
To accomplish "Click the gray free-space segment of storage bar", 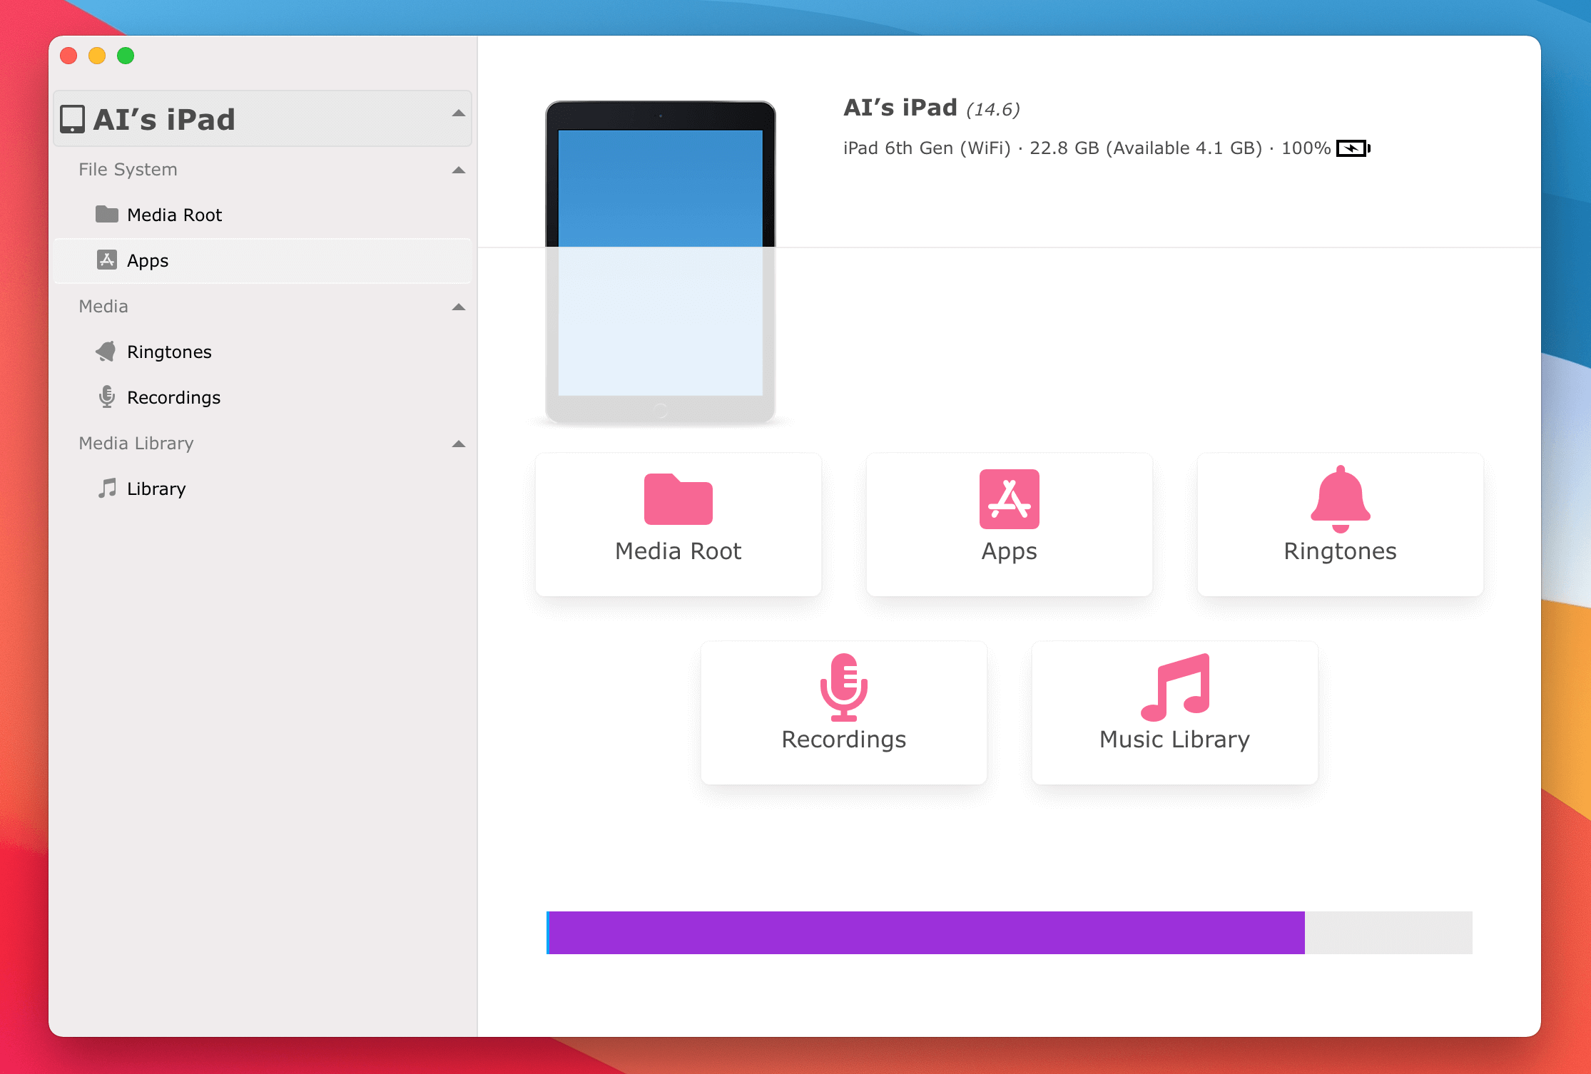I will (1388, 933).
